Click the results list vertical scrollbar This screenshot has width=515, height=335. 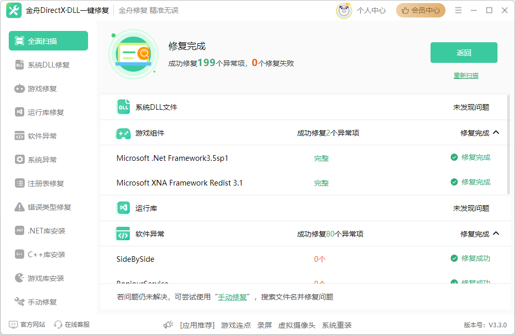[510, 145]
